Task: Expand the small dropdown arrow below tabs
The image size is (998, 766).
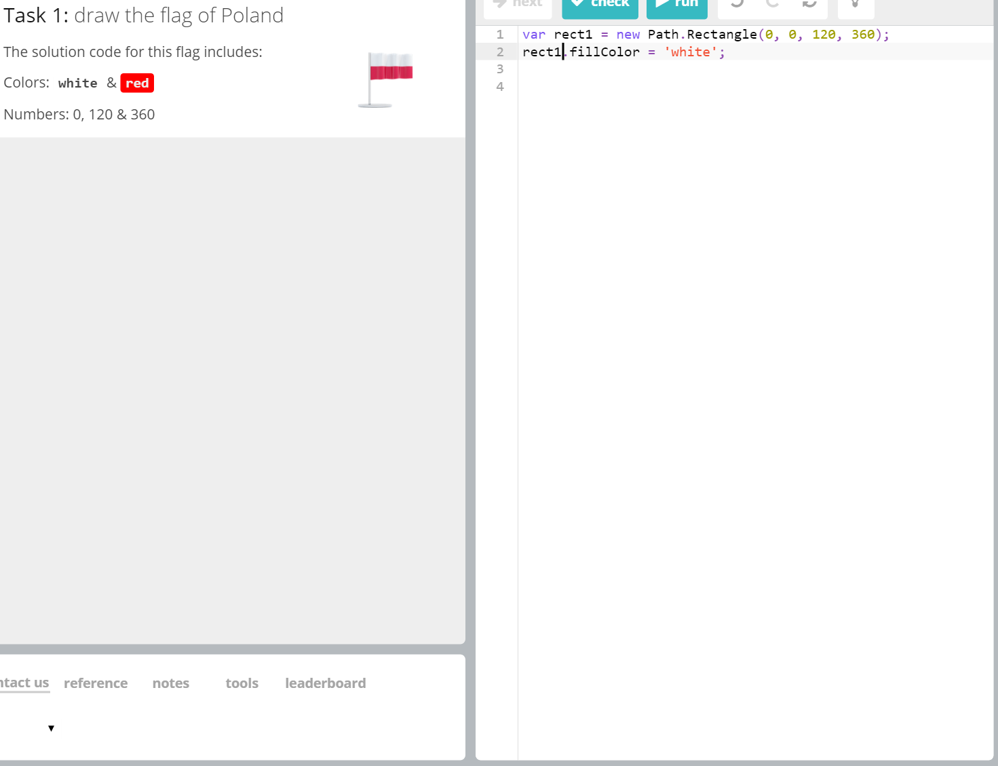Action: pyautogui.click(x=51, y=728)
